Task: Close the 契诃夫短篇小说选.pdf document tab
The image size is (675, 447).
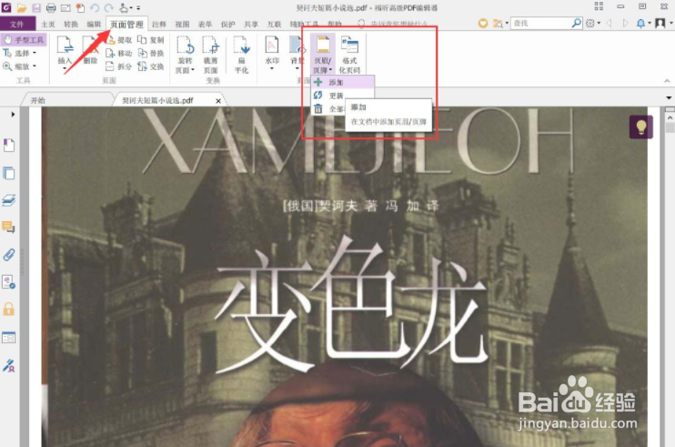Action: [218, 101]
